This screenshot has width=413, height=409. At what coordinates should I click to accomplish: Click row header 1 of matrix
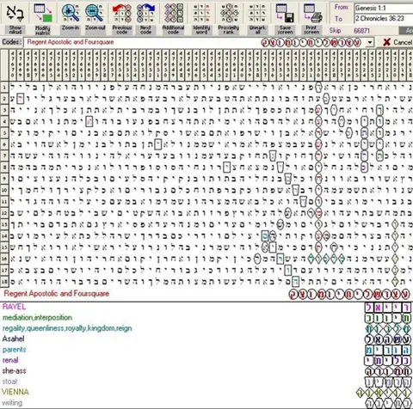pos(4,88)
